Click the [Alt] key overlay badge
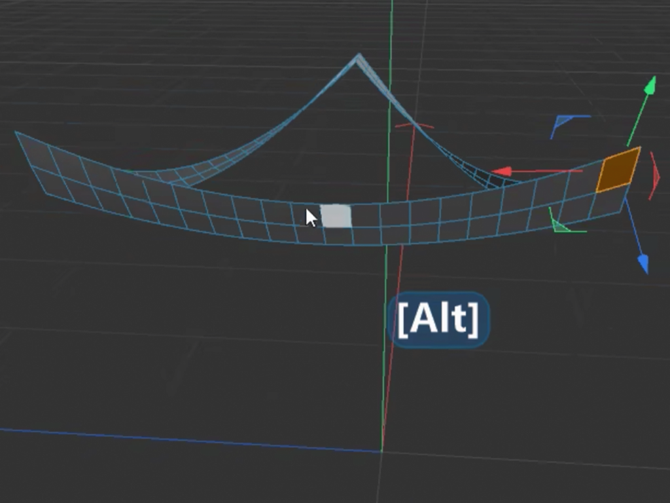670x503 pixels. (x=438, y=319)
